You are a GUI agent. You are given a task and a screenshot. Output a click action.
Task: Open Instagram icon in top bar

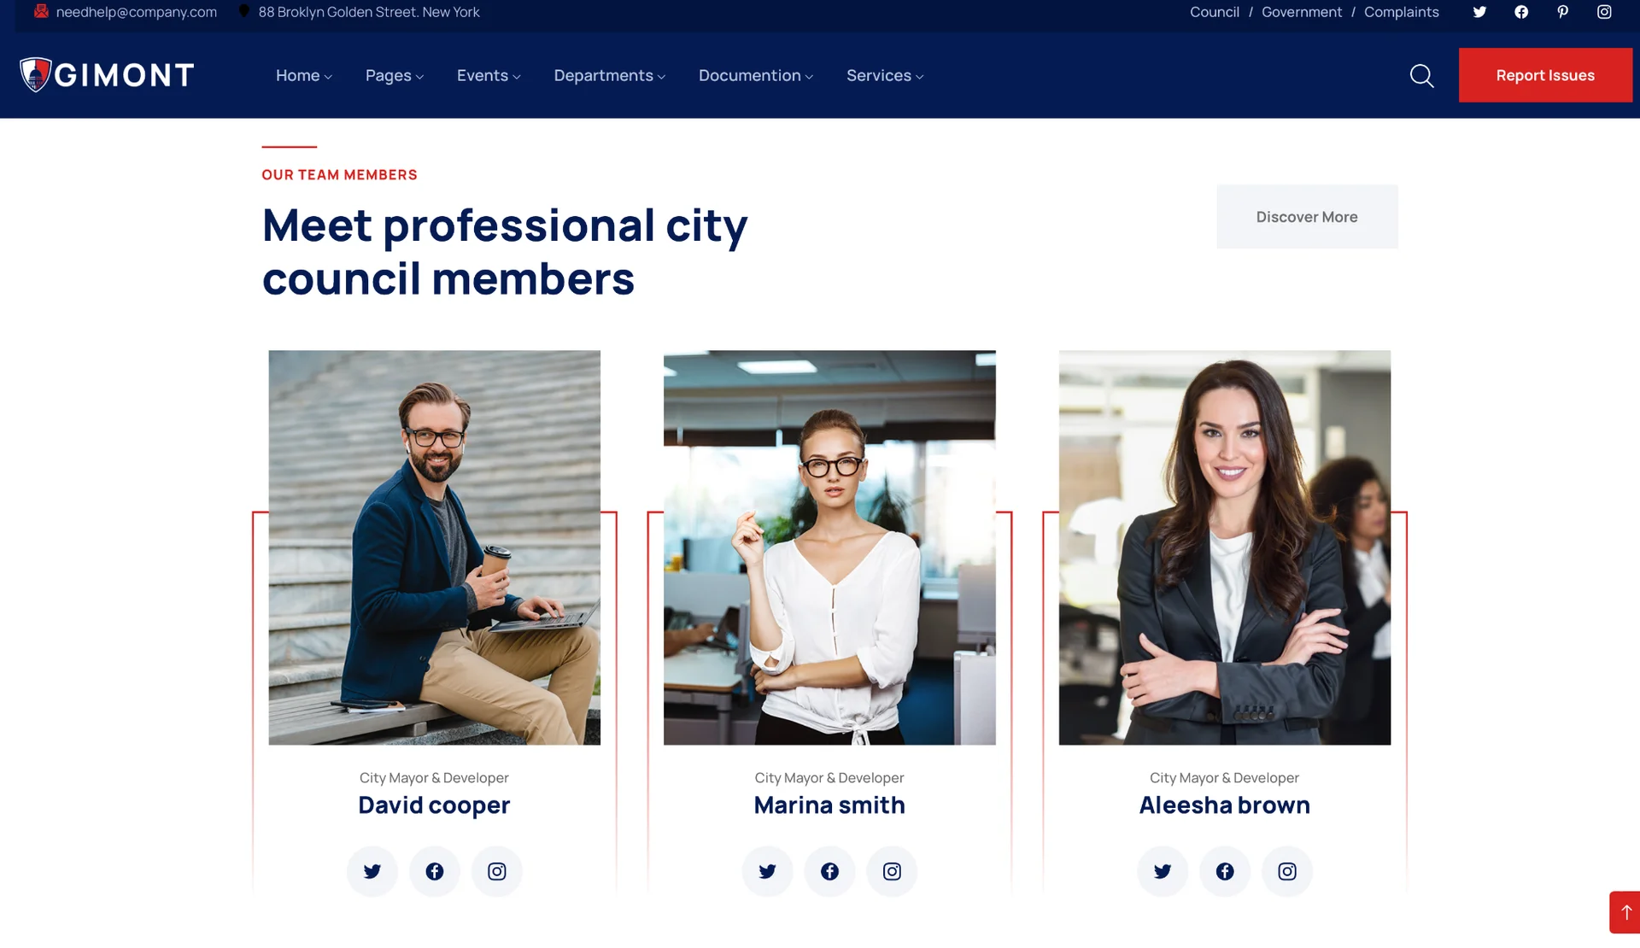[x=1604, y=12]
